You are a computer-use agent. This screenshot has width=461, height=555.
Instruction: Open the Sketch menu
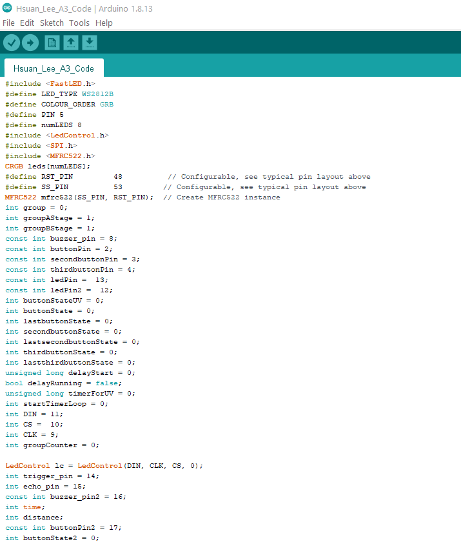tap(52, 23)
